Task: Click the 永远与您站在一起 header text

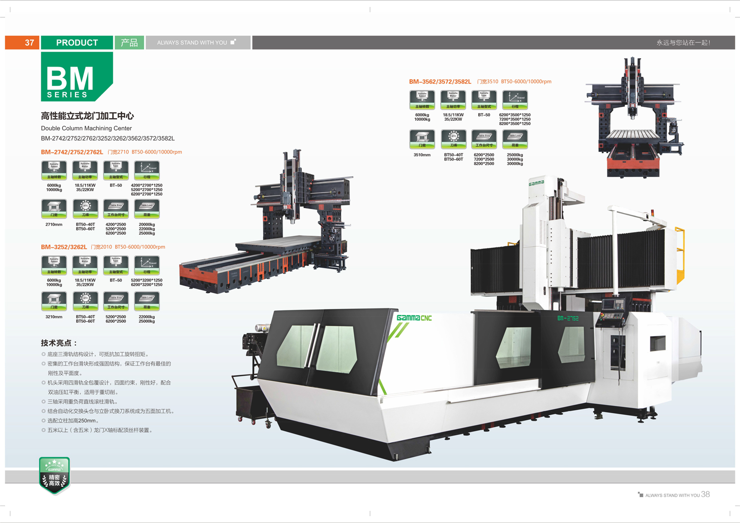Action: click(x=683, y=43)
